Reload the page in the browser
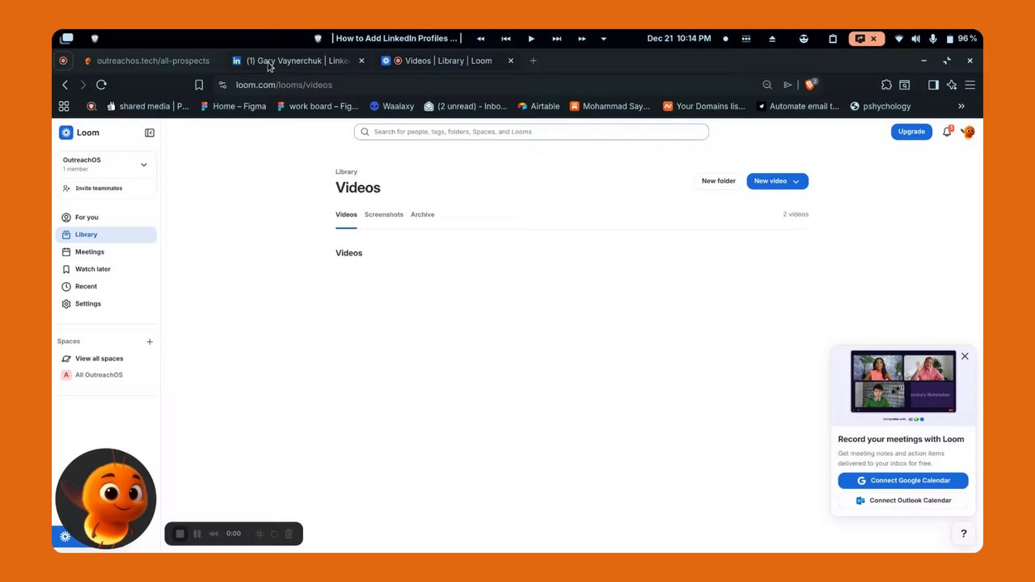Image resolution: width=1035 pixels, height=582 pixels. (101, 85)
